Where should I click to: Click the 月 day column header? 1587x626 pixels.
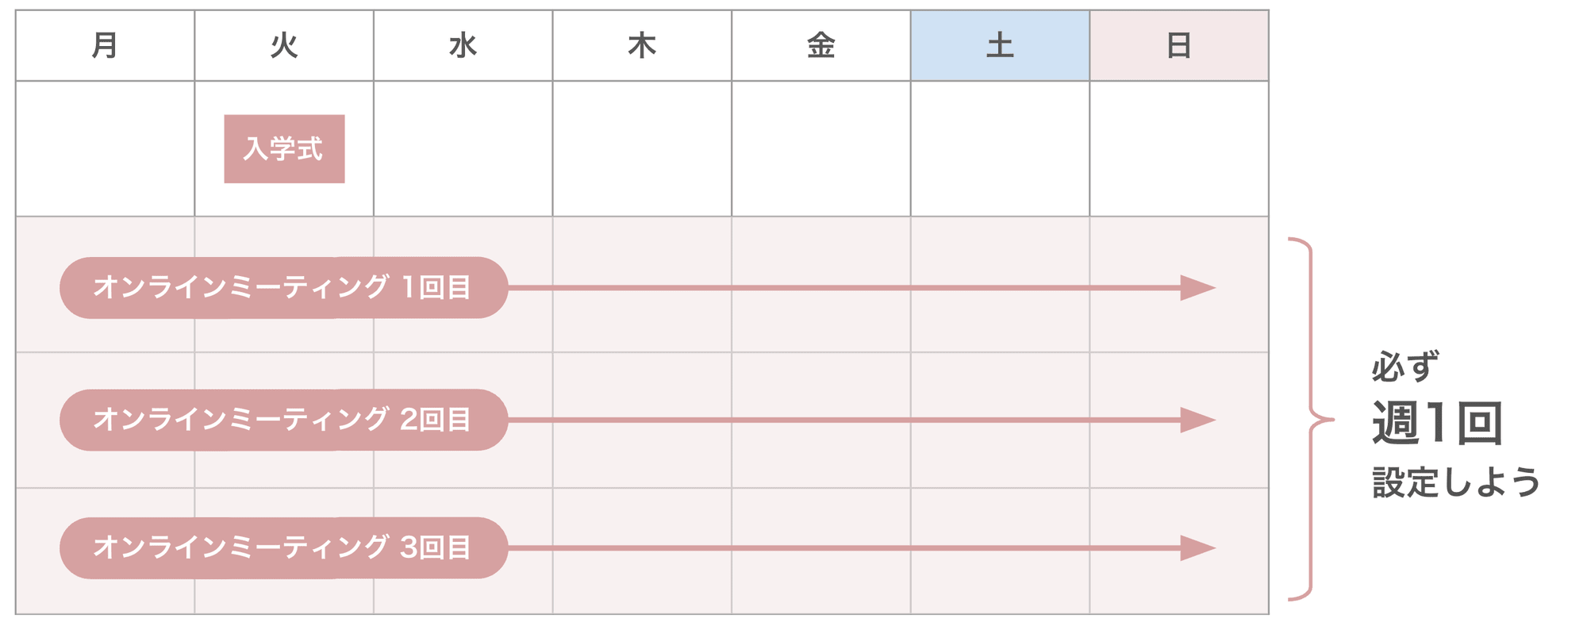coord(105,45)
